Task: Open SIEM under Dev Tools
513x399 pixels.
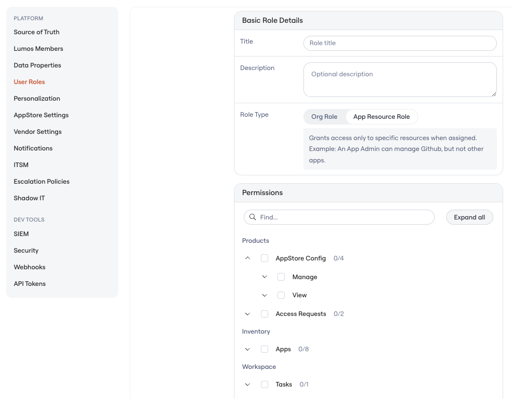Action: tap(21, 234)
